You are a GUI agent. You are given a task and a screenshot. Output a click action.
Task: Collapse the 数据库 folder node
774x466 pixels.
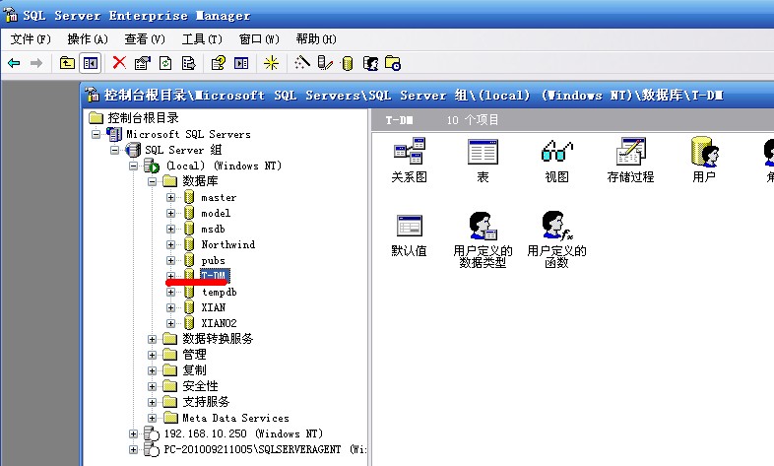tap(153, 181)
